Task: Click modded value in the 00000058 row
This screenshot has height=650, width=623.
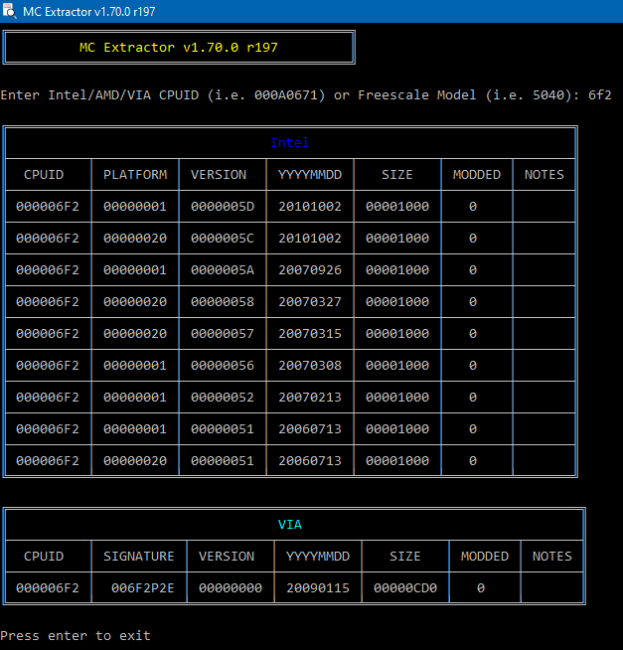Action: (x=473, y=302)
